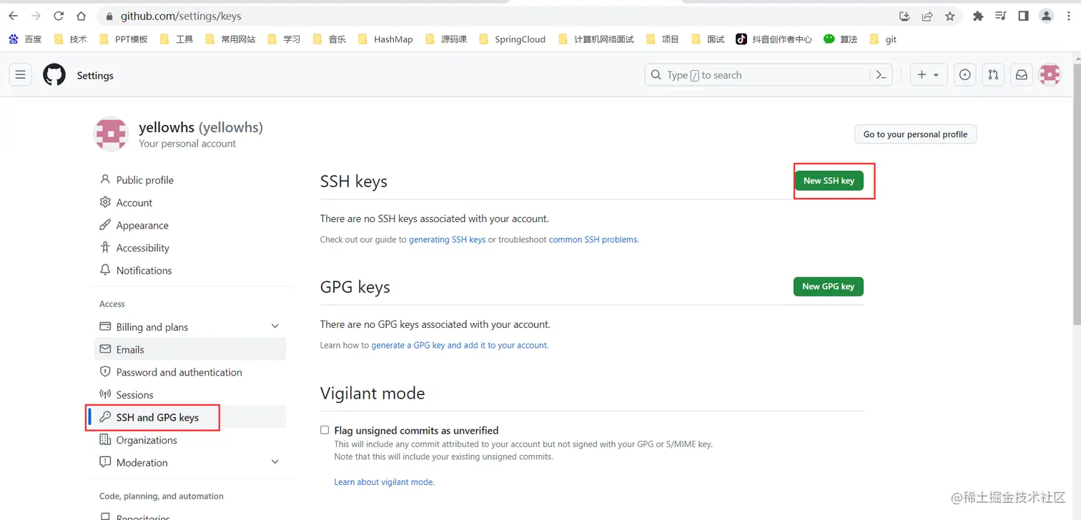Open the GitHub hamburger navigation menu
Image resolution: width=1081 pixels, height=520 pixels.
[20, 75]
